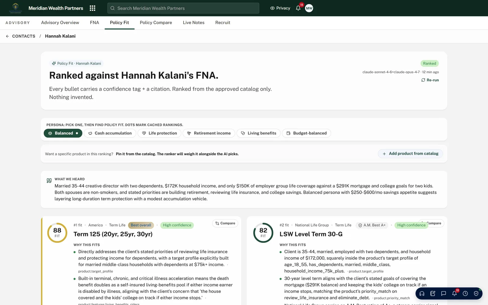Select the Living benefits persona
This screenshot has width=488, height=305.
pos(259,133)
